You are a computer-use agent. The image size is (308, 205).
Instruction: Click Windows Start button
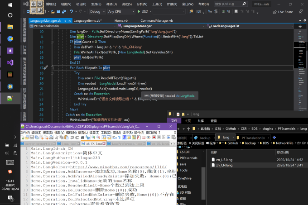(10, 5)
